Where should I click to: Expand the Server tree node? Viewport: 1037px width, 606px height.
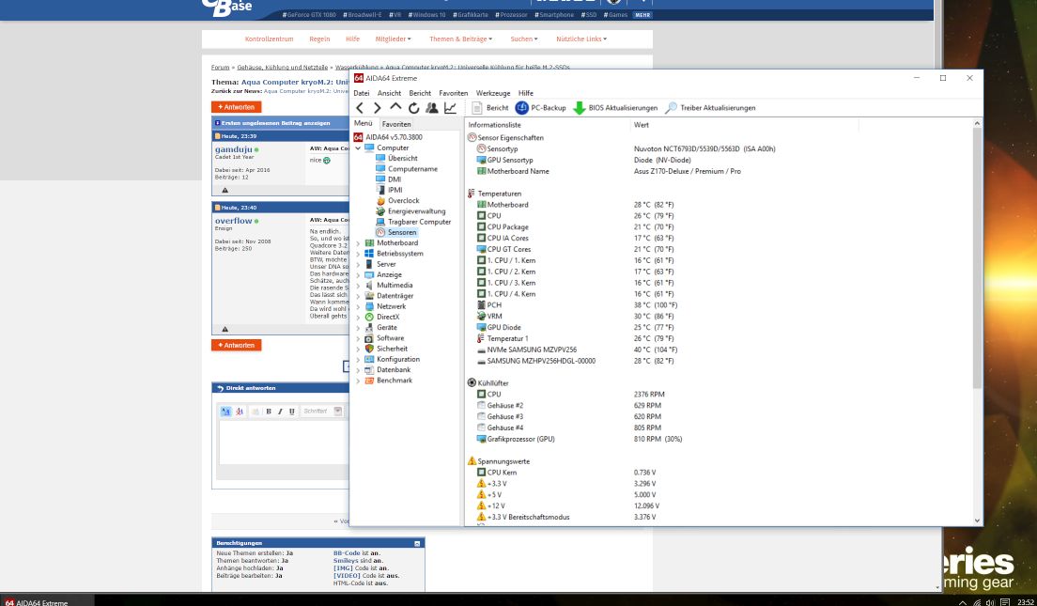[358, 265]
